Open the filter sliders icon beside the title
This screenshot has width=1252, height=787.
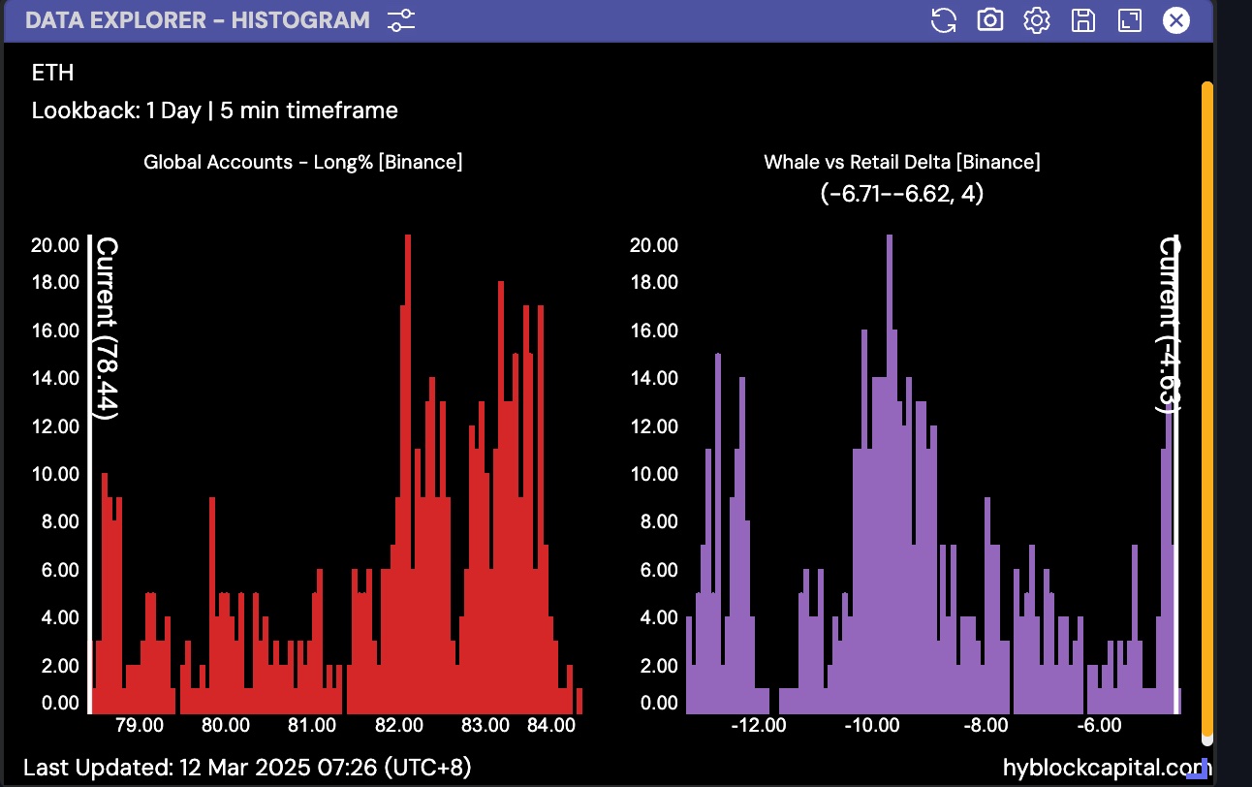click(400, 20)
